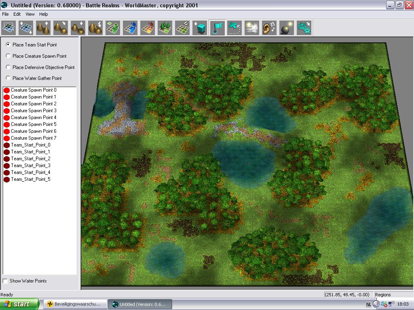
Task: Select the water painting tool with blue drops
Action: coord(130,28)
